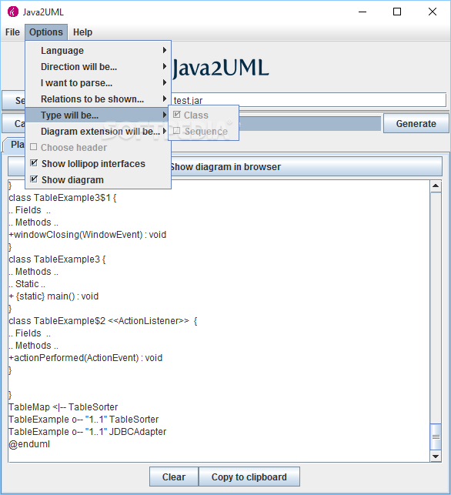The image size is (451, 495).
Task: Close the Options menu
Action: click(x=46, y=32)
